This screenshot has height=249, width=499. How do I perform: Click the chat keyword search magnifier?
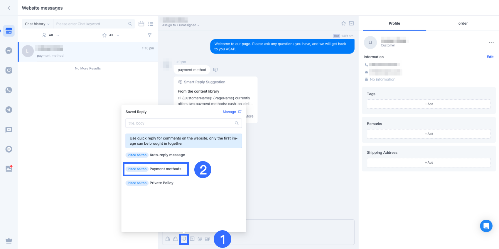[x=130, y=24]
